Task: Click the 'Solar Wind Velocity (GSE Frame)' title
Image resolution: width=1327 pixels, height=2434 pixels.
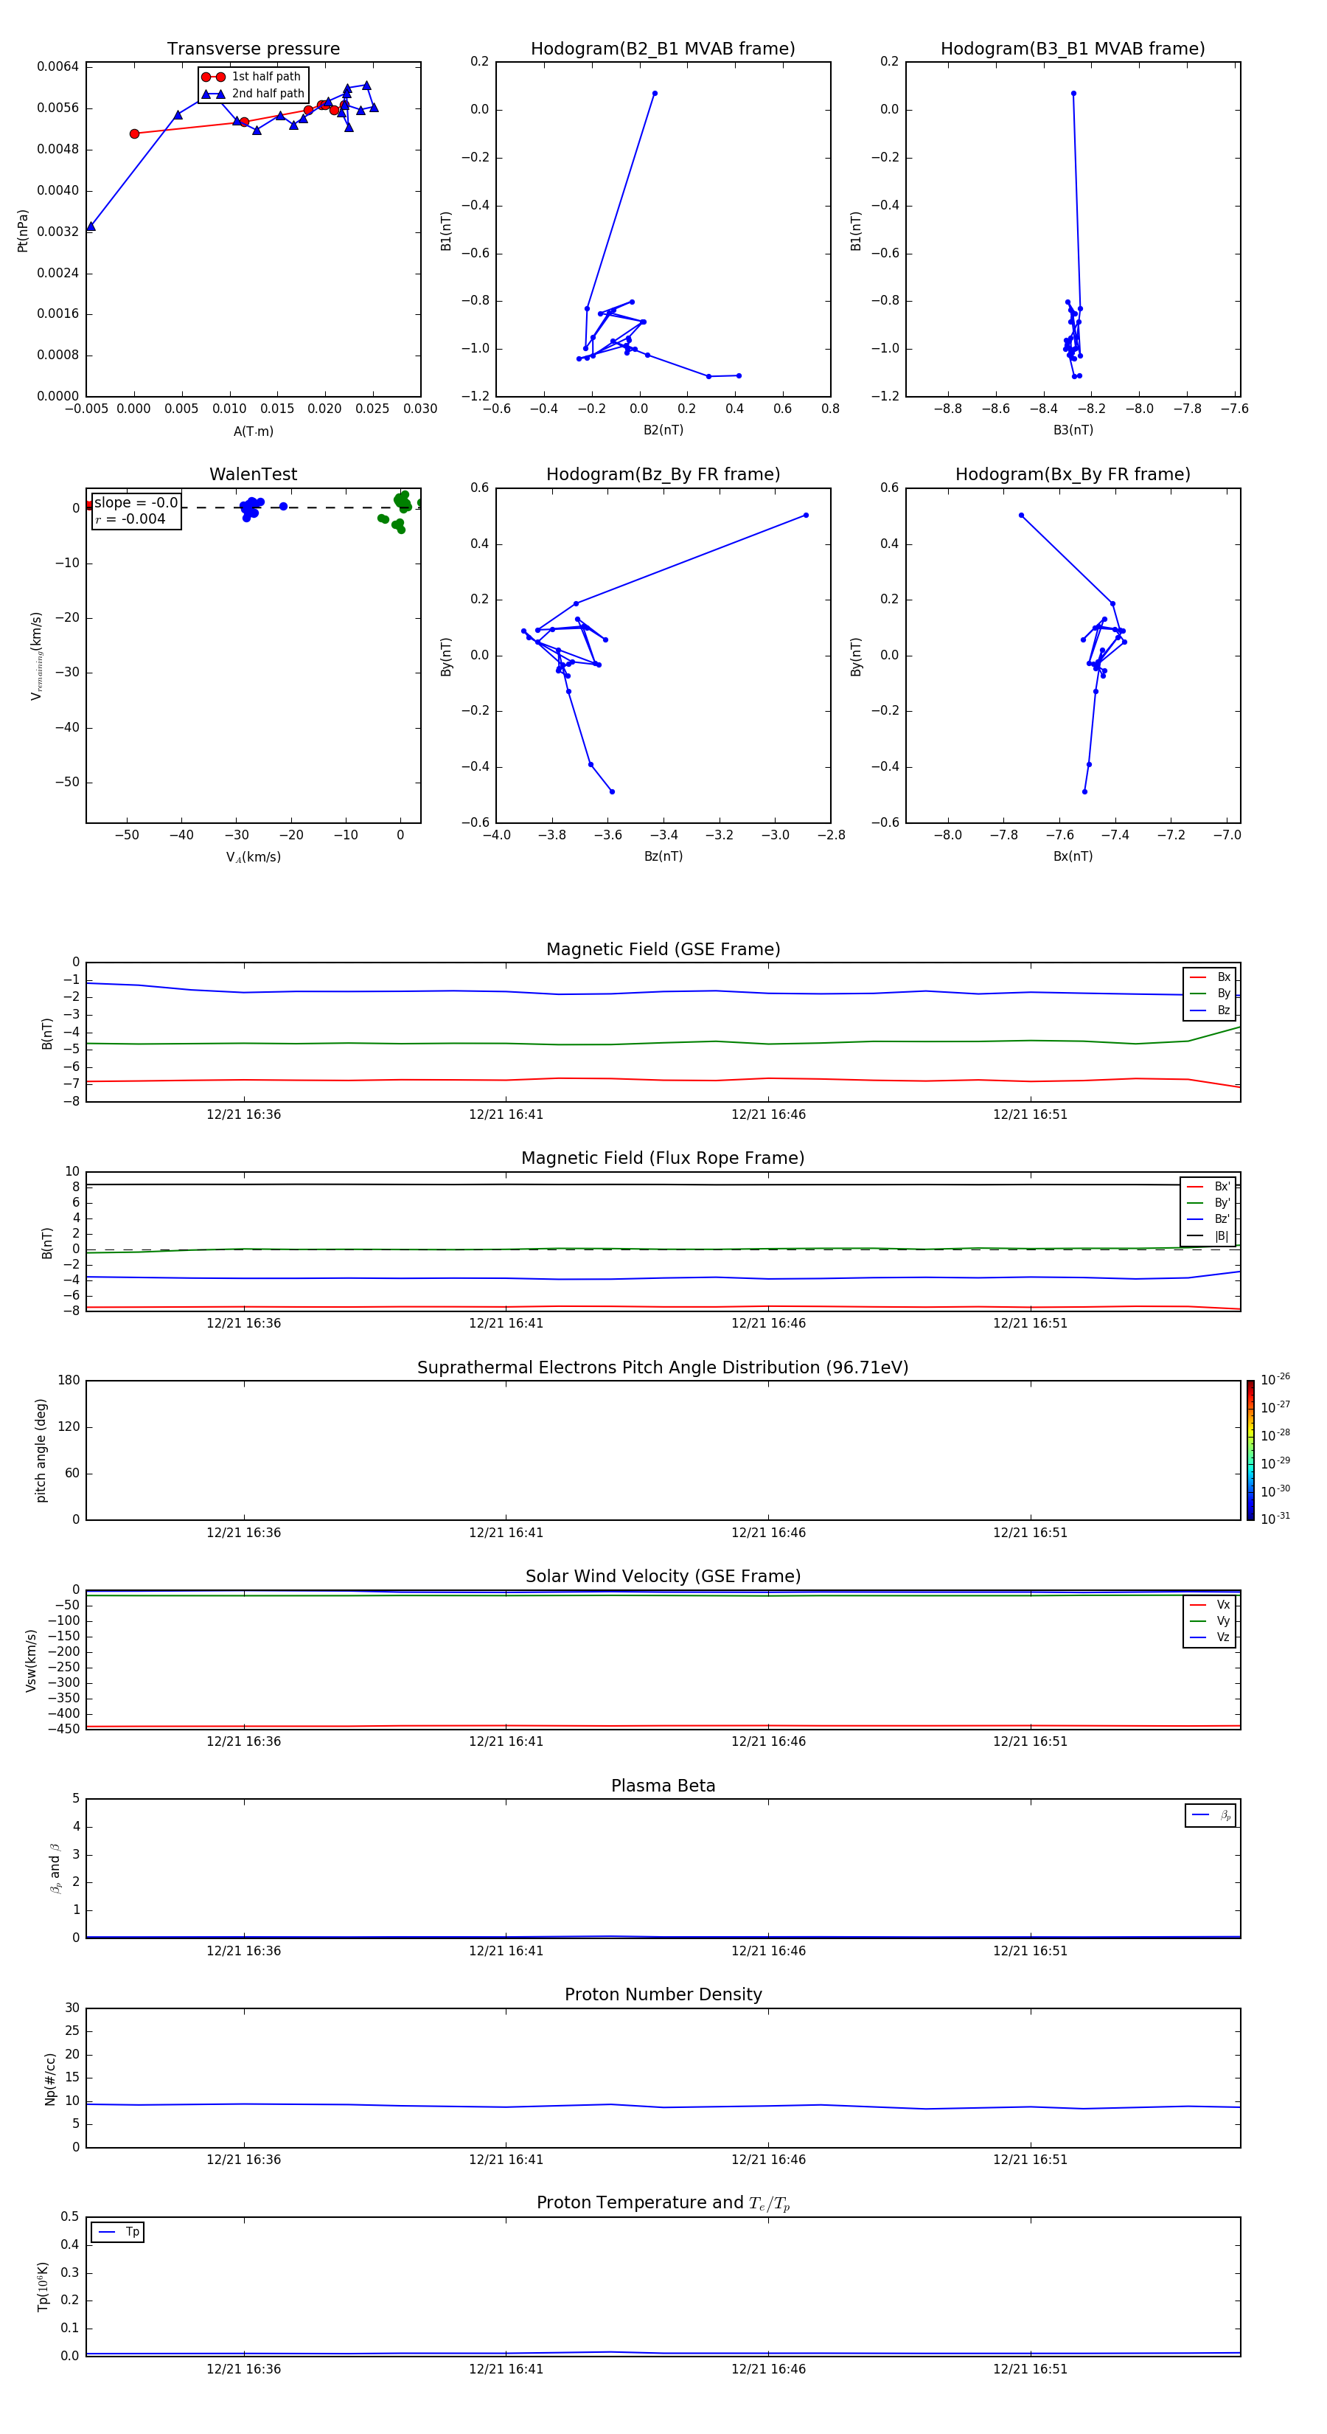Action: (663, 1576)
